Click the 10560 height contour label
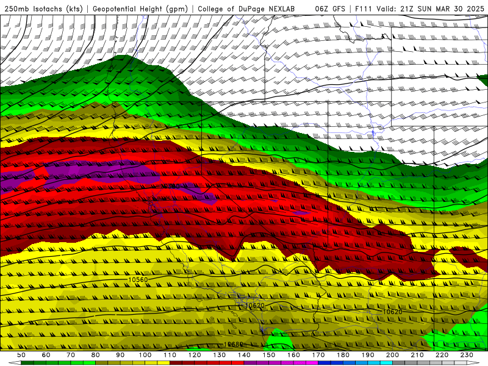Screen dimensions: 488x366 click(x=138, y=280)
